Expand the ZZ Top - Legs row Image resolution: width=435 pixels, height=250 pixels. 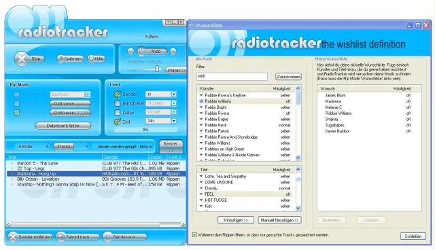(12, 168)
